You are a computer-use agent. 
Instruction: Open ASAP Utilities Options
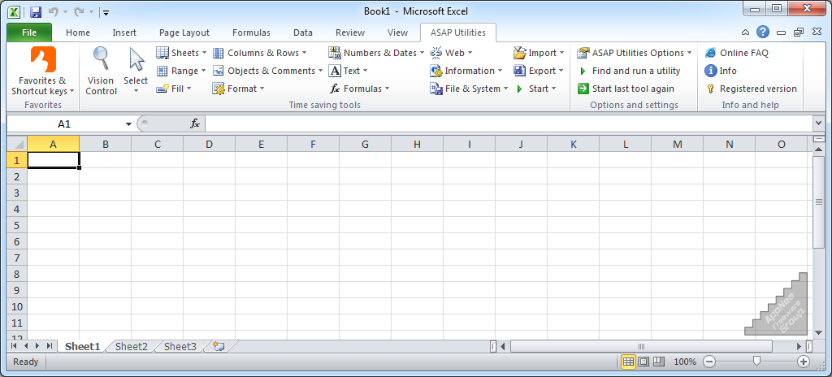pos(635,53)
